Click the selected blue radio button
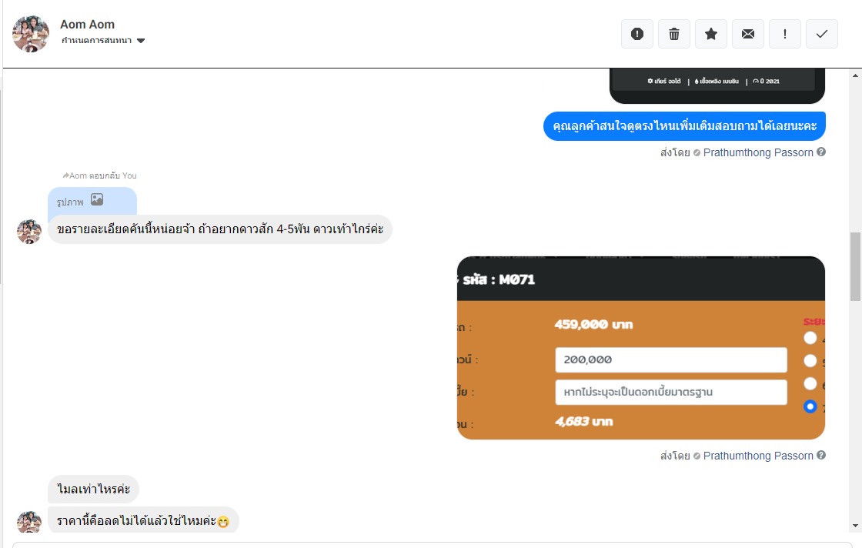This screenshot has height=548, width=862. 810,406
